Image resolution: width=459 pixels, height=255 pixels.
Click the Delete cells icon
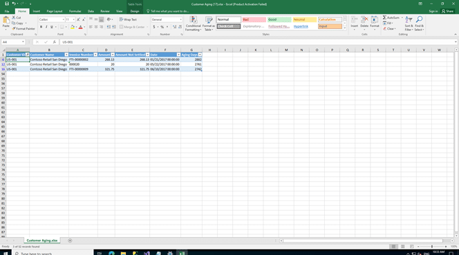[364, 23]
